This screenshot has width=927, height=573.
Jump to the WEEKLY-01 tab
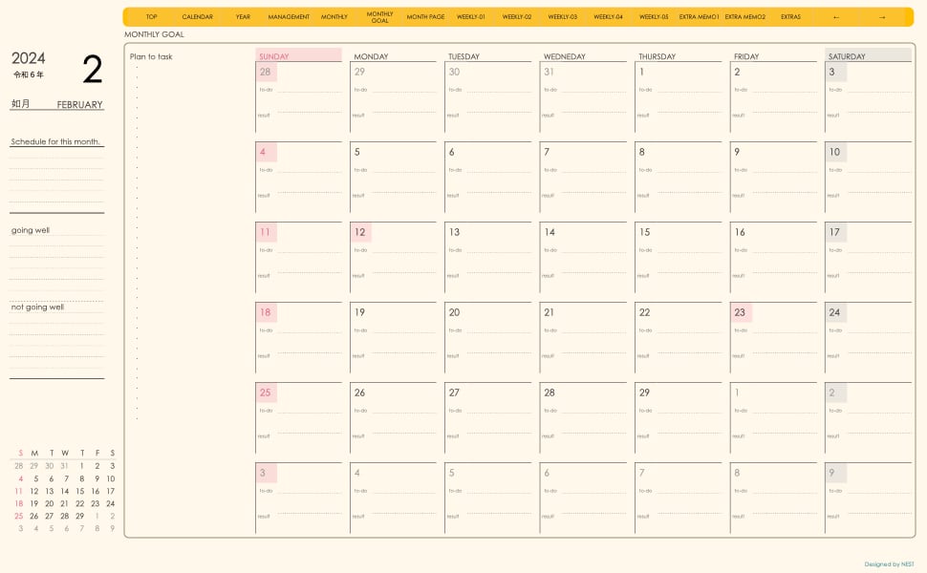pyautogui.click(x=471, y=17)
